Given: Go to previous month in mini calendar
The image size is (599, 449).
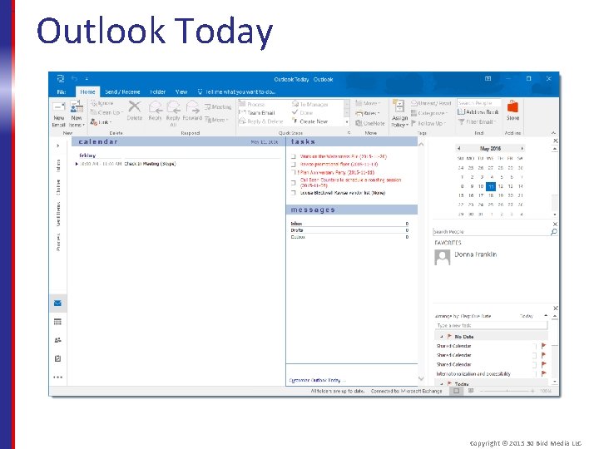Looking at the screenshot, I should pos(458,148).
